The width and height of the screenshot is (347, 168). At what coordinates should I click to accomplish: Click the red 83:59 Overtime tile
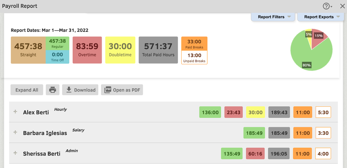pos(87,50)
